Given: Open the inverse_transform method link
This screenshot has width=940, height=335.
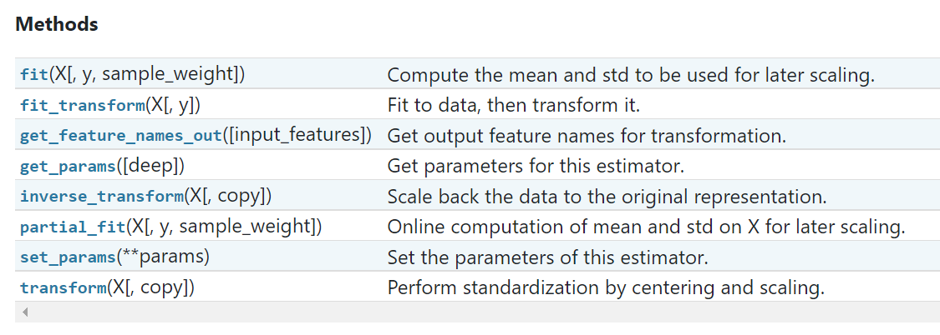Looking at the screenshot, I should [x=101, y=196].
